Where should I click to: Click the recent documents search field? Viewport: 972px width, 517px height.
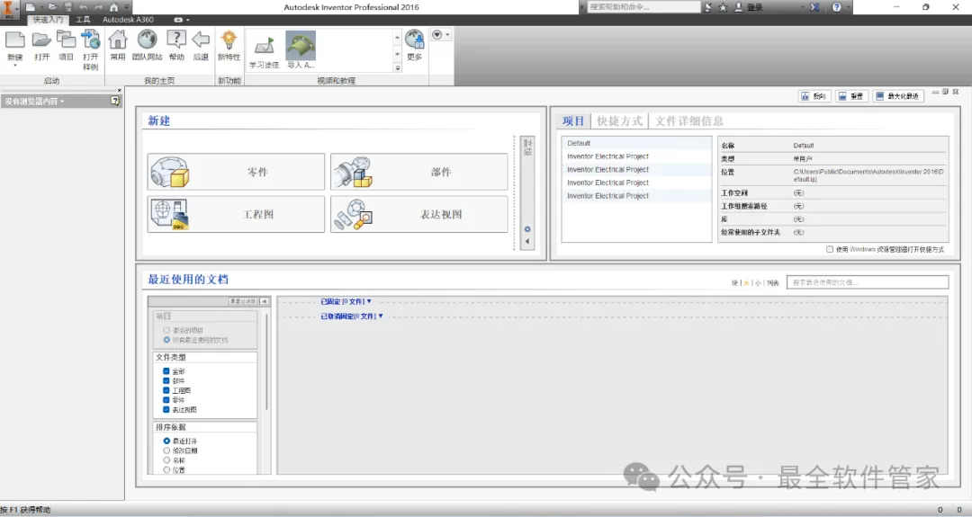click(868, 282)
